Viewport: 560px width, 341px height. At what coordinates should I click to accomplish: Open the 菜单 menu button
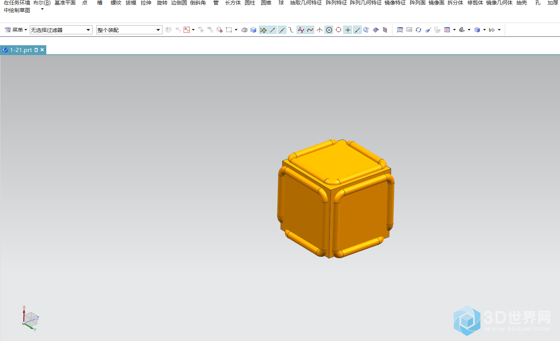click(16, 30)
